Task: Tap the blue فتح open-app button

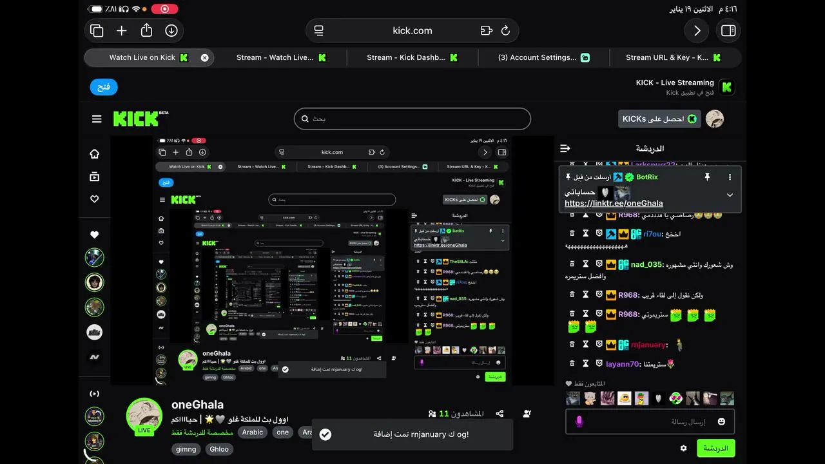Action: point(104,87)
